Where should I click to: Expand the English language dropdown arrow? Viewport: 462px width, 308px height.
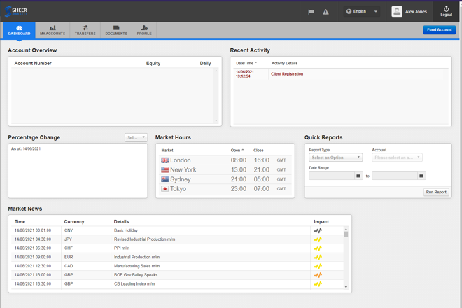[x=376, y=11]
